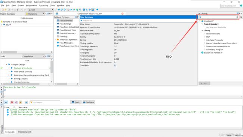Viewport: 243px width, 137px height.
Task: Click Search for Partner IP globe icon
Action: pos(202,53)
